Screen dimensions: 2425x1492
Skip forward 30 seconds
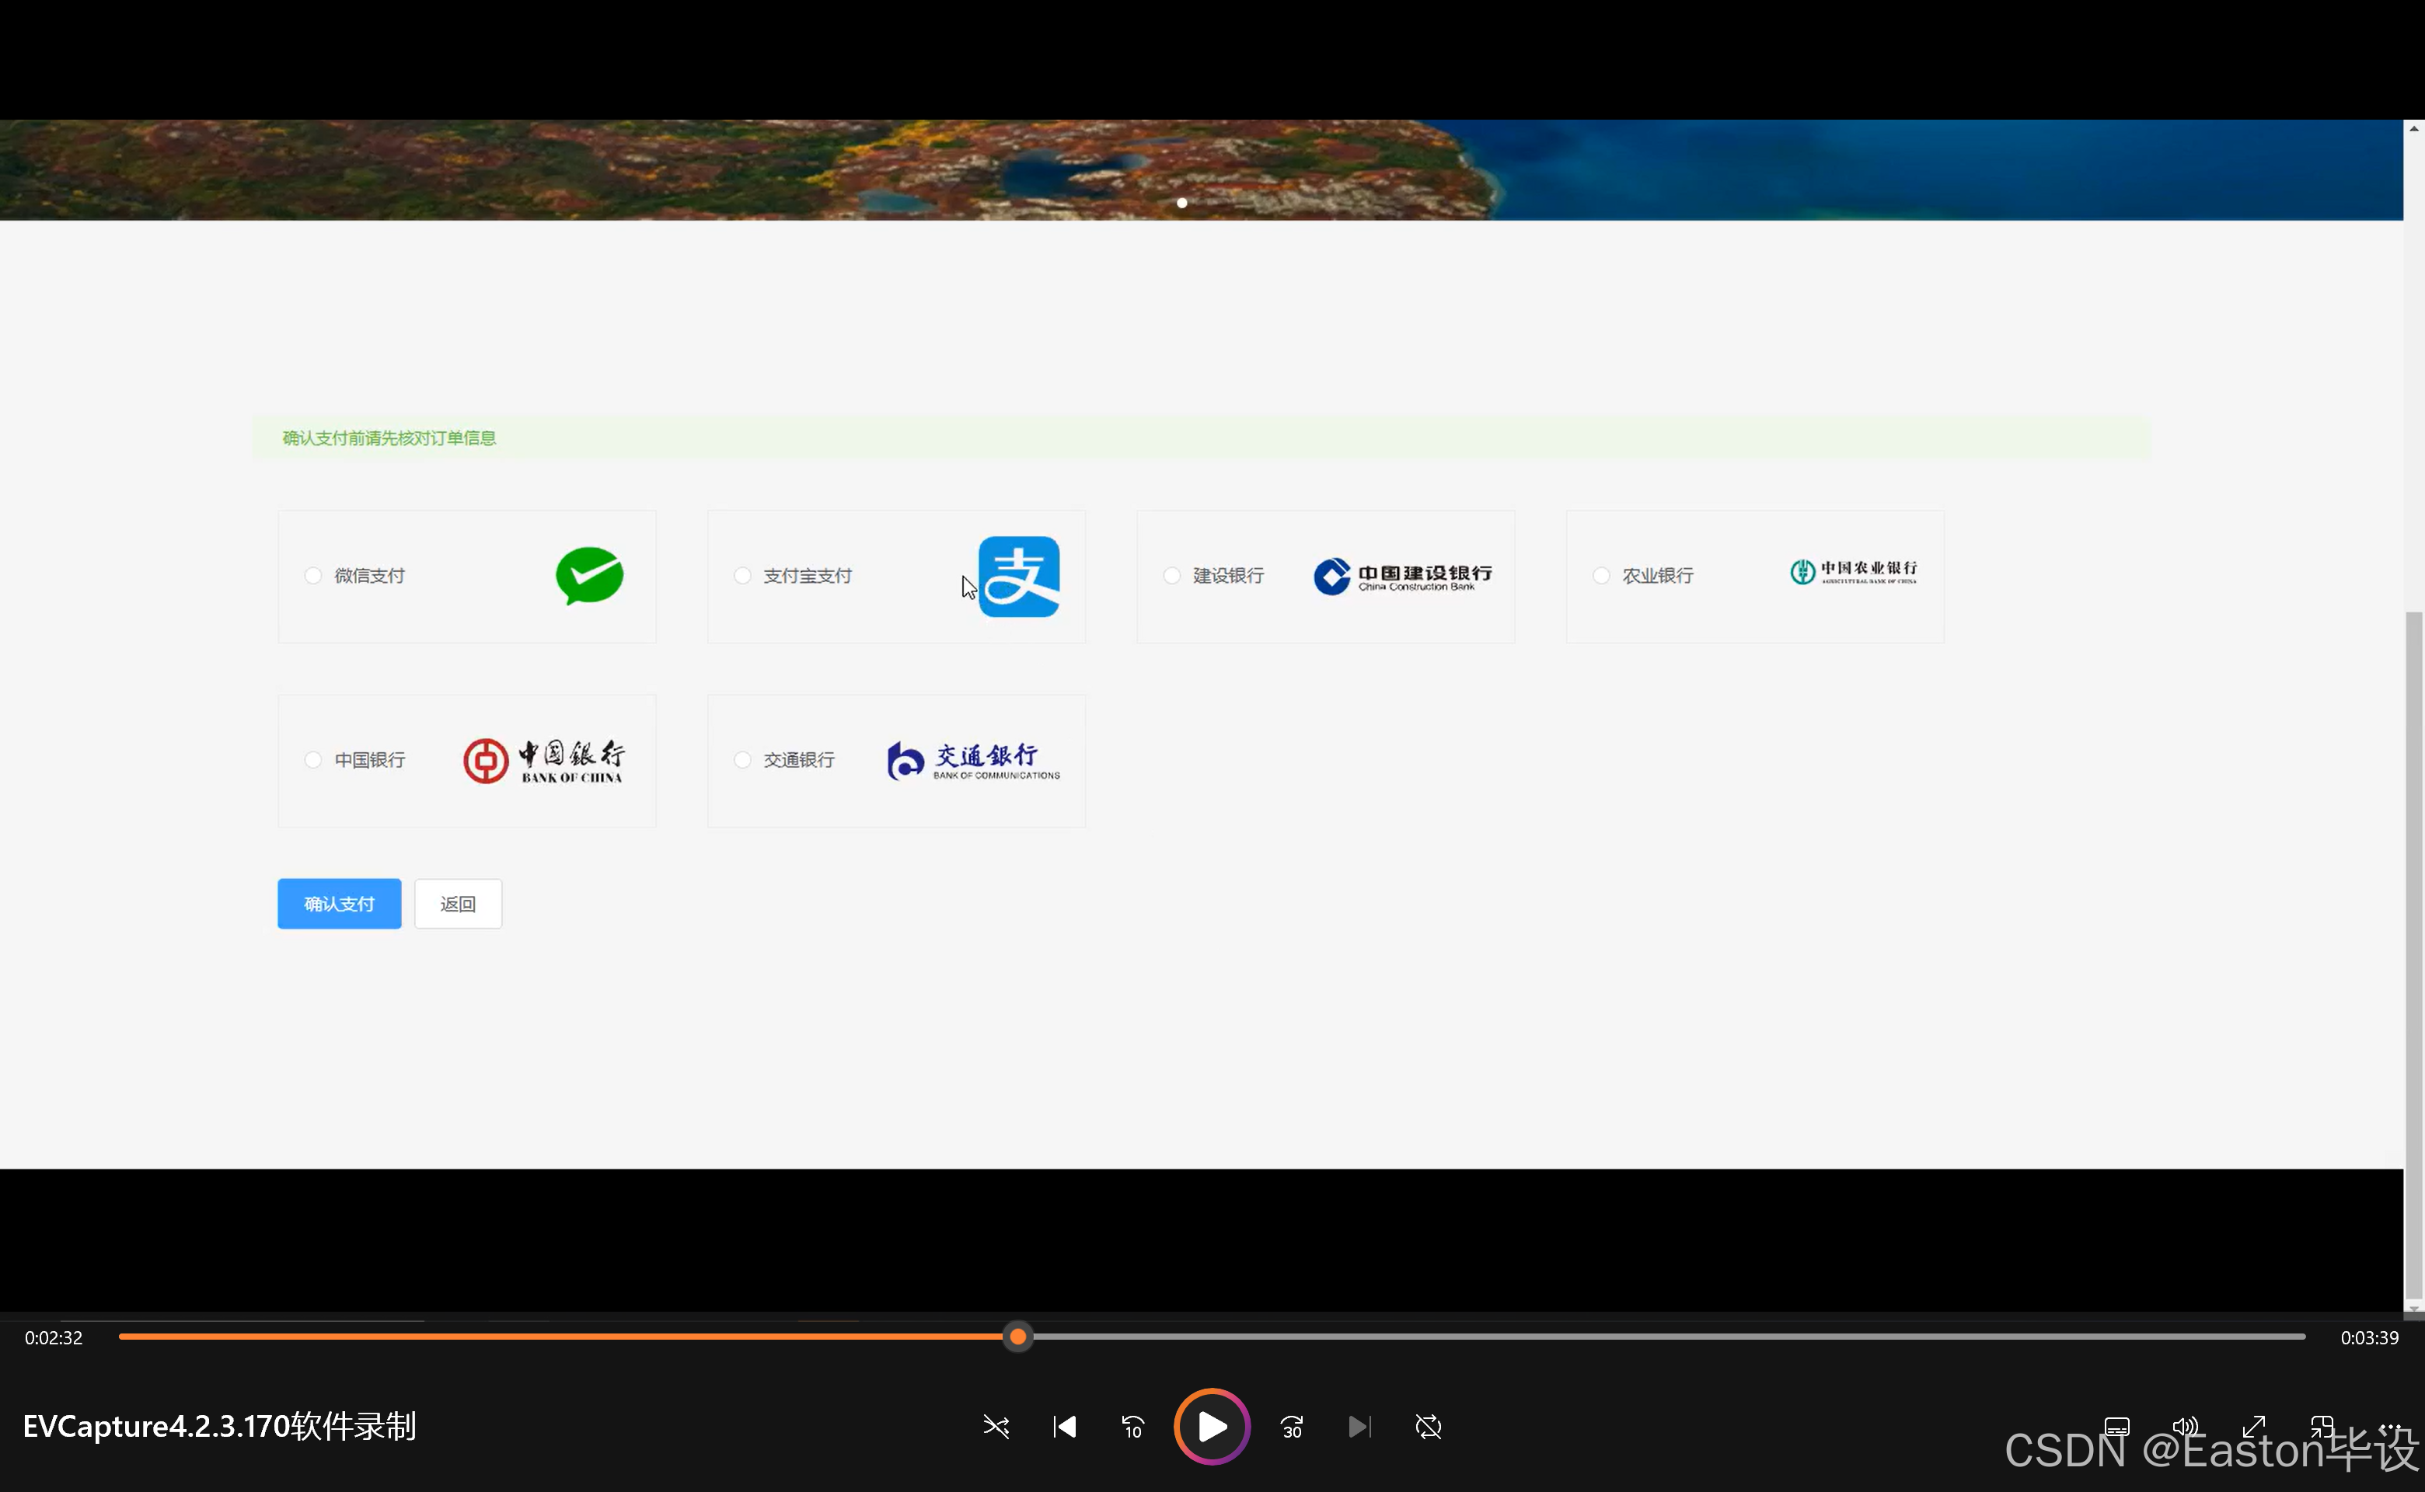[x=1292, y=1427]
